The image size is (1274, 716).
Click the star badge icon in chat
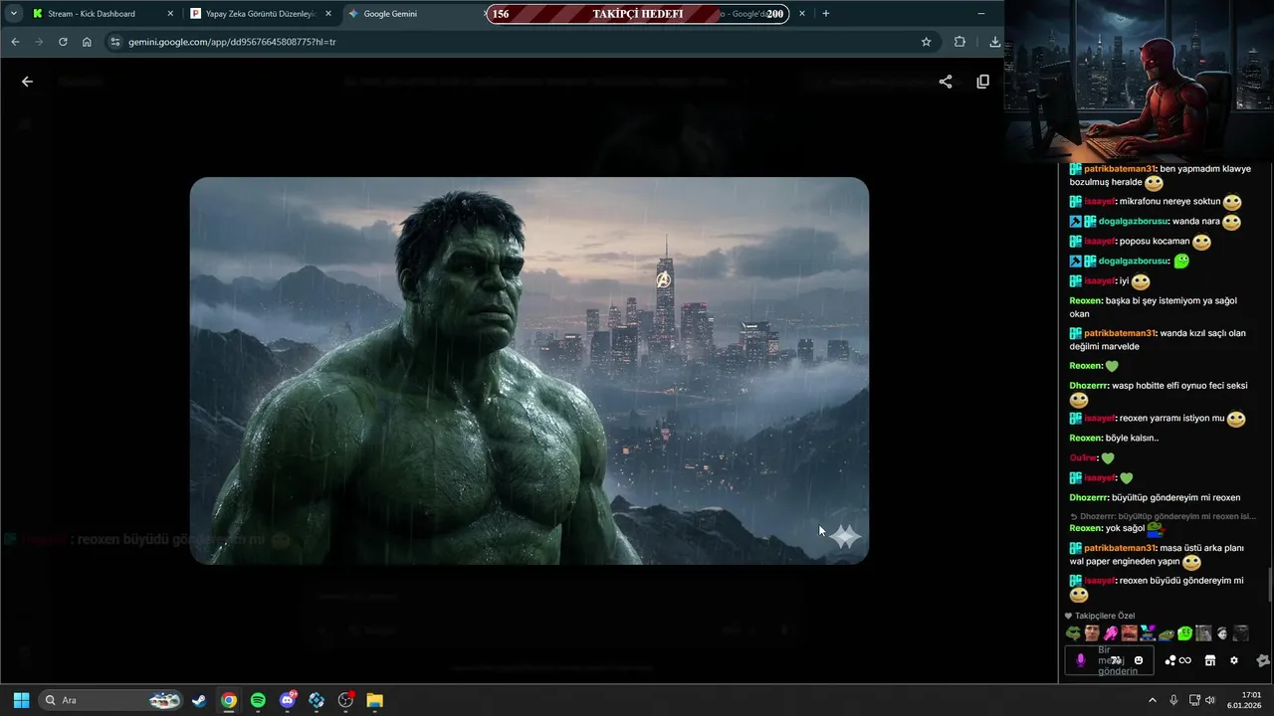(1263, 660)
